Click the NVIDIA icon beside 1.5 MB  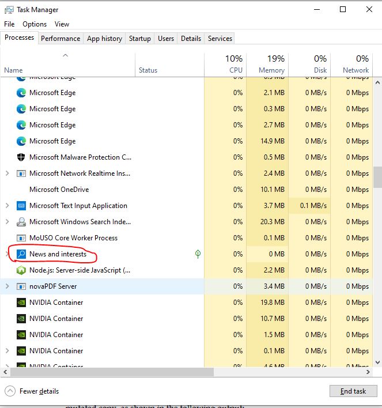tap(21, 335)
